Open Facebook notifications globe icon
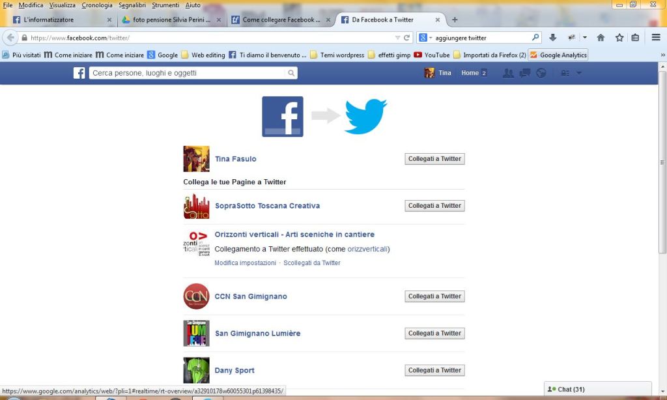The image size is (667, 400). coord(541,73)
